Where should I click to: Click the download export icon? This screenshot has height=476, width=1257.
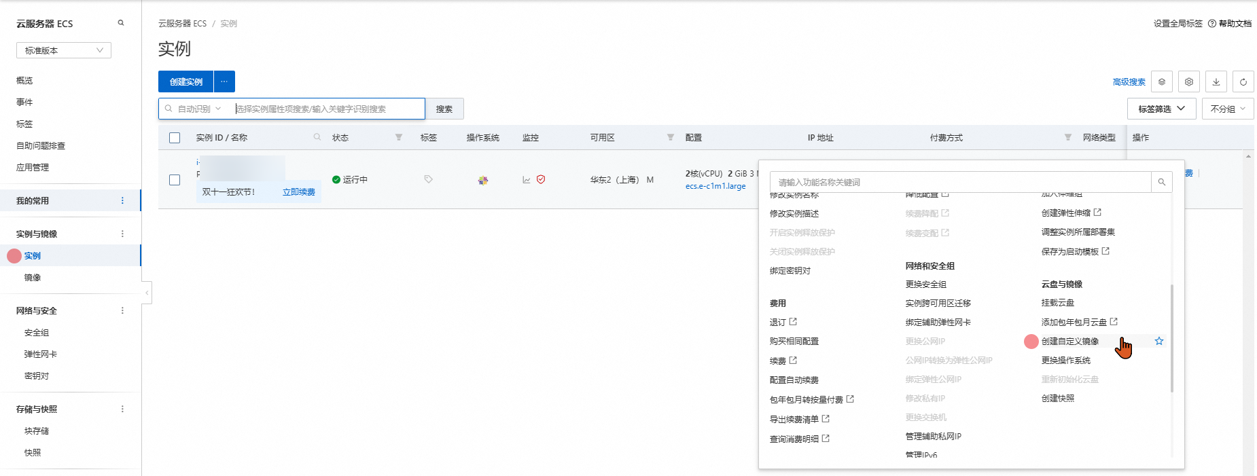pos(1216,81)
